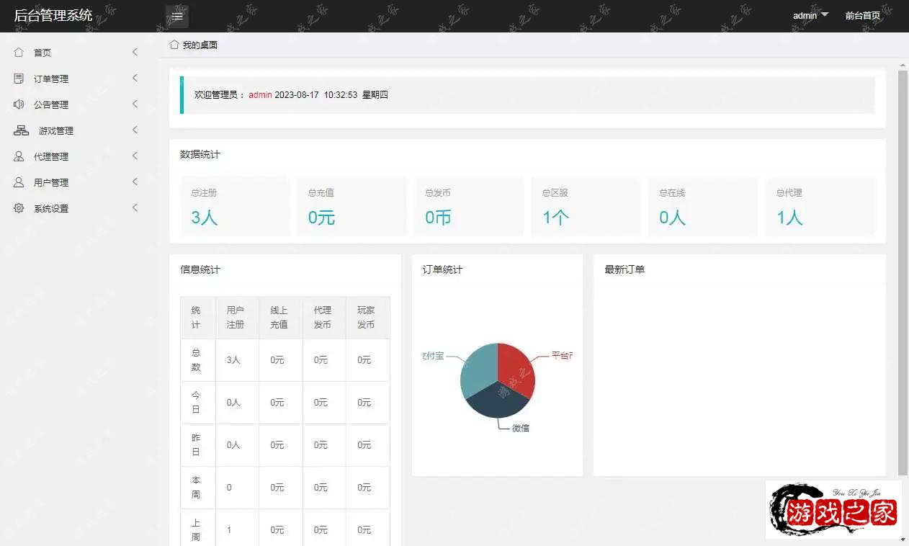This screenshot has height=546, width=909.
Task: Click the breadcrumb home icon beside 我的桌面
Action: tap(174, 45)
